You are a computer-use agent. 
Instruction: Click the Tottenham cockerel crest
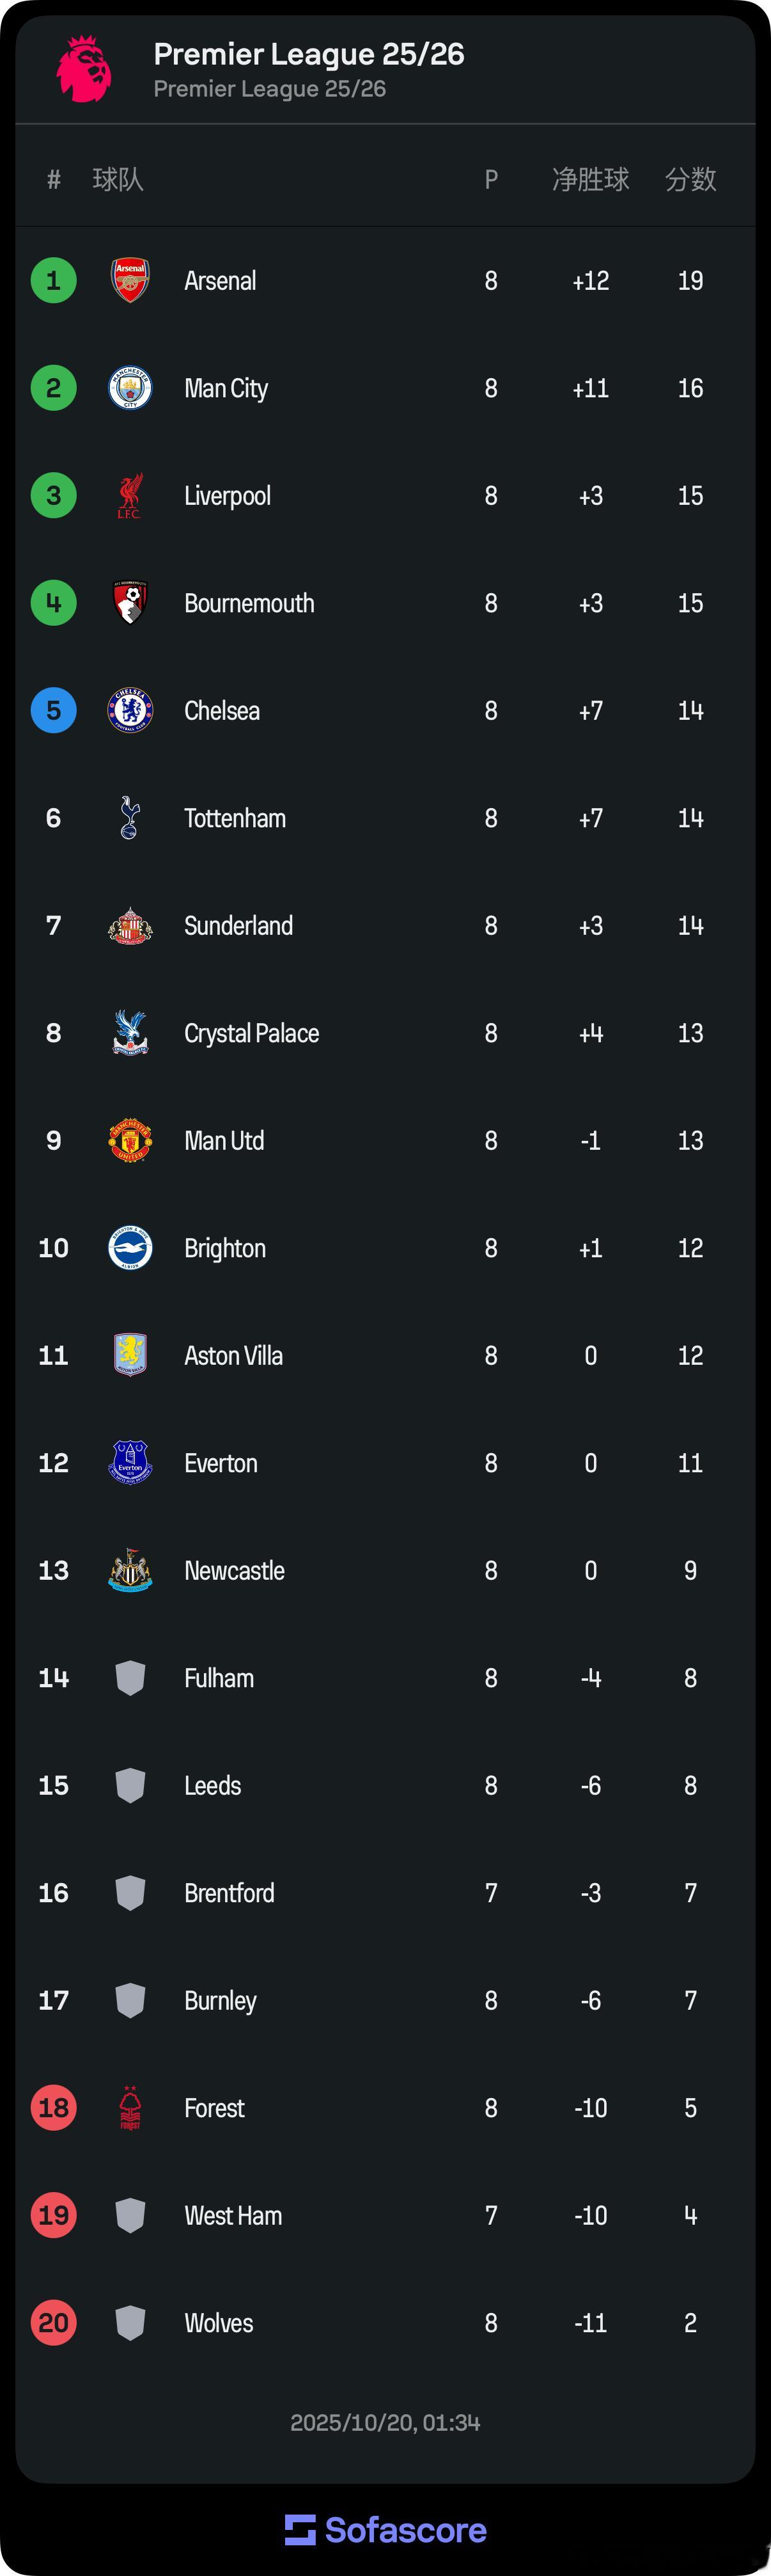130,818
